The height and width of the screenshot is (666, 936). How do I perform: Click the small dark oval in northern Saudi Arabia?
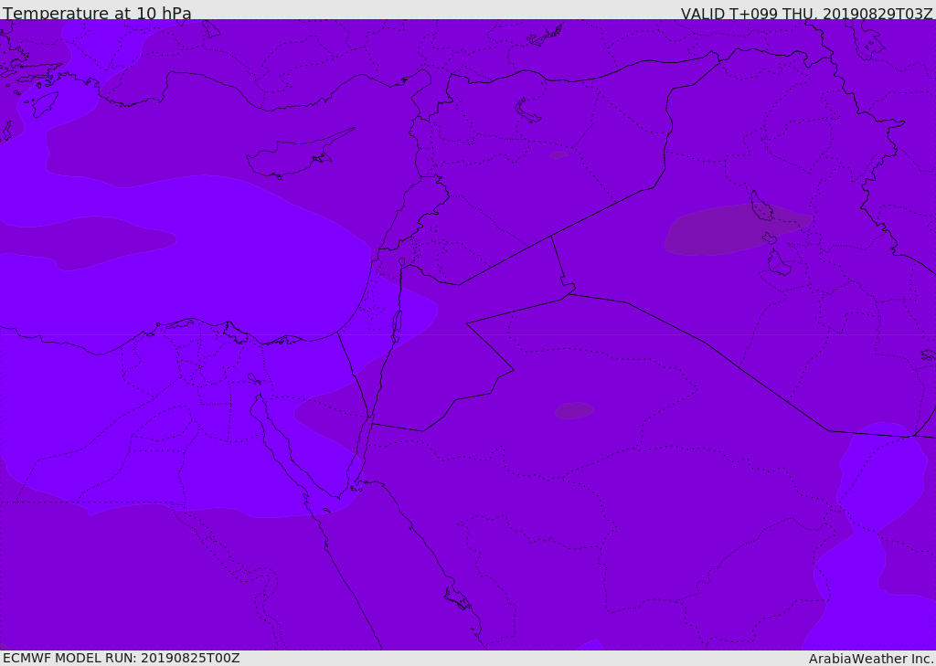[x=574, y=410]
